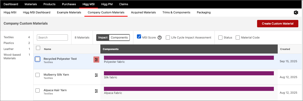
Task: Open the Dashboard top menu
Action: click(x=11, y=4)
